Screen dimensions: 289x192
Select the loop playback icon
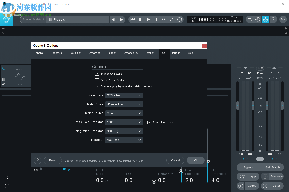pos(179,19)
